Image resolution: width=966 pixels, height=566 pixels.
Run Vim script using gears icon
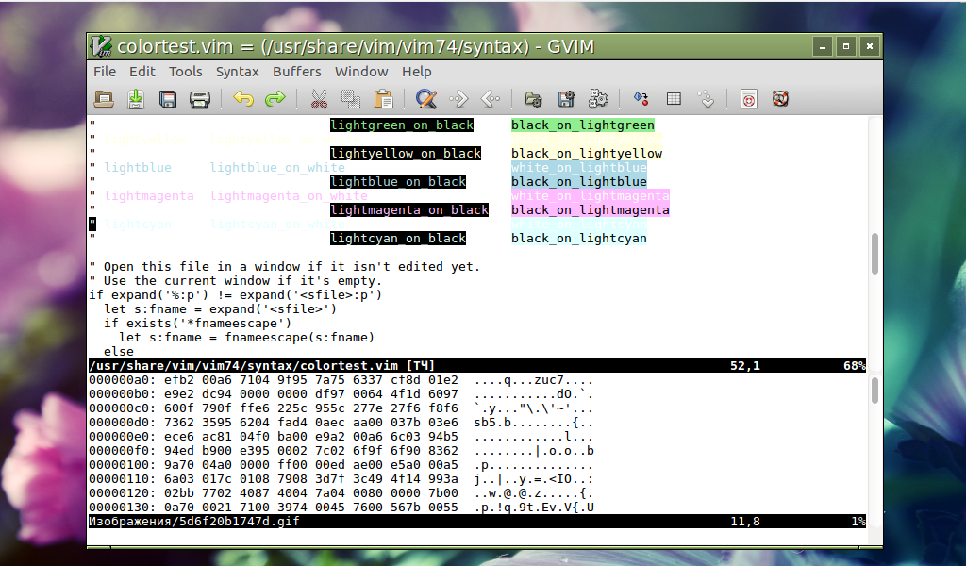[x=598, y=98]
